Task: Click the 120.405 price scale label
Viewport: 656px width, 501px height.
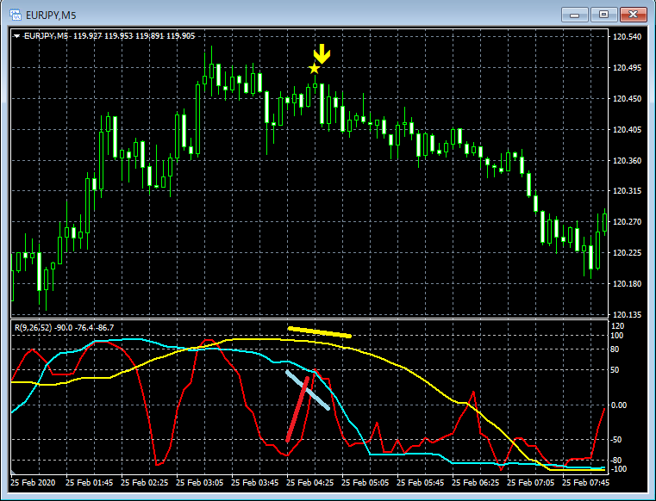Action: (x=627, y=129)
